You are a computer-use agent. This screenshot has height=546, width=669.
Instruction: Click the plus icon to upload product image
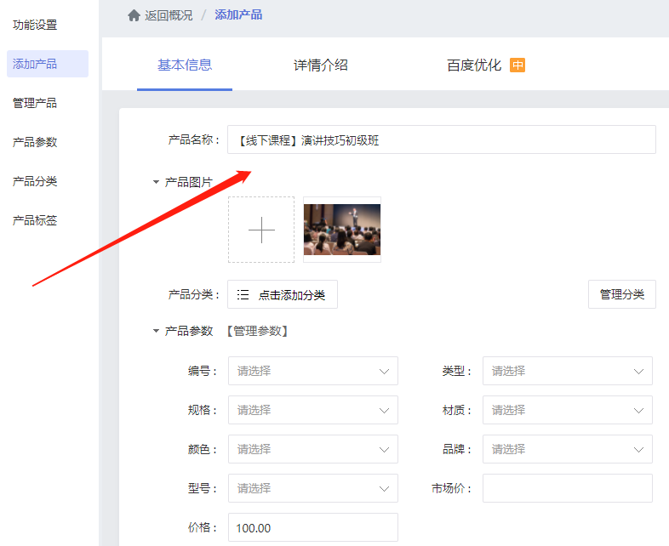[x=261, y=230]
